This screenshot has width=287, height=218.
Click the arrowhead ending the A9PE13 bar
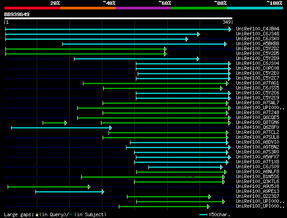(x=103, y=192)
